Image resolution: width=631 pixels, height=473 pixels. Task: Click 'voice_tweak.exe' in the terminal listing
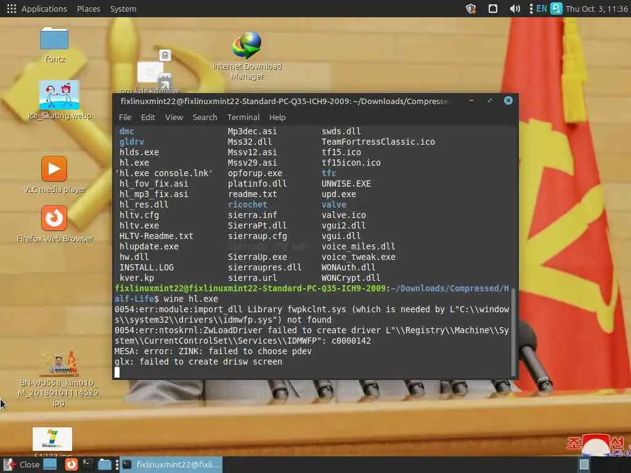[358, 257]
